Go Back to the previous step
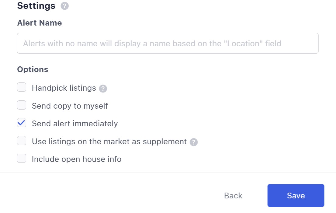The image size is (336, 213). [x=233, y=195]
